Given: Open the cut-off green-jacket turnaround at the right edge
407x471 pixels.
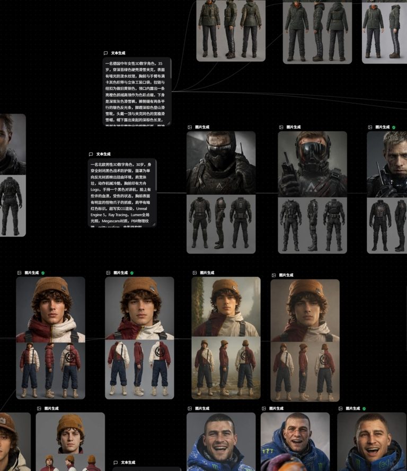Looking at the screenshot, I should click(384, 32).
